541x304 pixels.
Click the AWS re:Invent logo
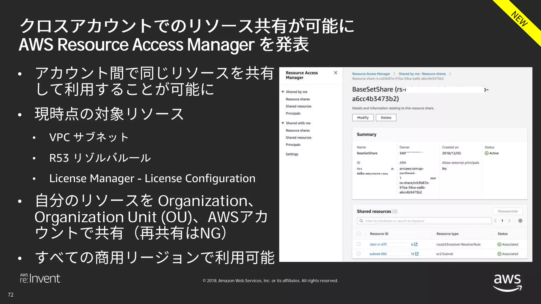(x=40, y=278)
